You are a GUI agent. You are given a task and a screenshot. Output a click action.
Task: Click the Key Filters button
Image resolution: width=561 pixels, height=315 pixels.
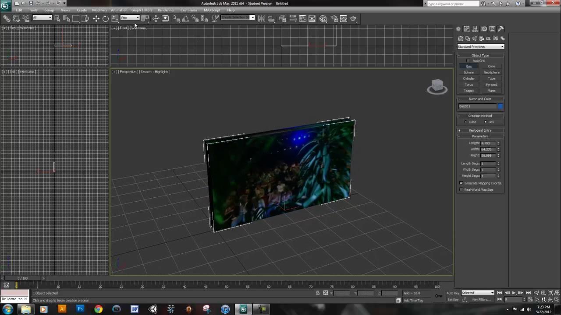coord(481,300)
